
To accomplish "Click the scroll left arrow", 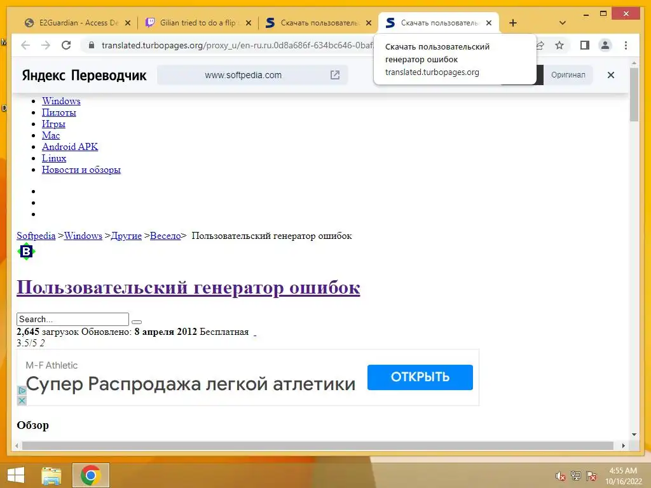I will pyautogui.click(x=16, y=445).
